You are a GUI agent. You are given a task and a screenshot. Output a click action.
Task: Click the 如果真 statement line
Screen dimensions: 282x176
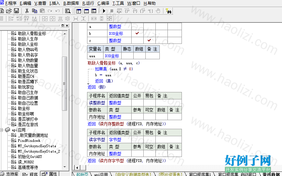pyautogui.click(x=114, y=69)
